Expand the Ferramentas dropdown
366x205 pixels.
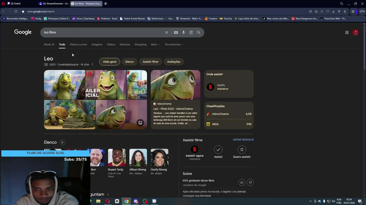[x=174, y=44]
